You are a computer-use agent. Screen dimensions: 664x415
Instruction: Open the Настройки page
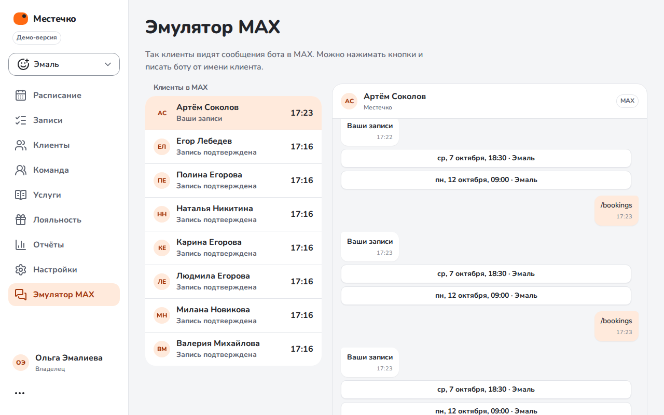(64, 270)
